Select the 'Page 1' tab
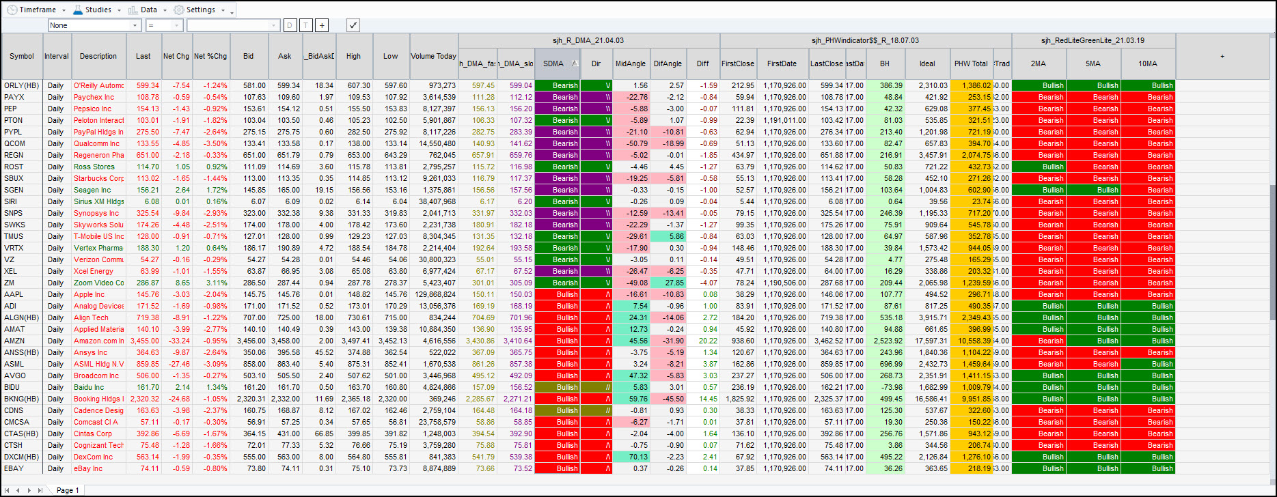Image resolution: width=1277 pixels, height=497 pixels. 68,490
